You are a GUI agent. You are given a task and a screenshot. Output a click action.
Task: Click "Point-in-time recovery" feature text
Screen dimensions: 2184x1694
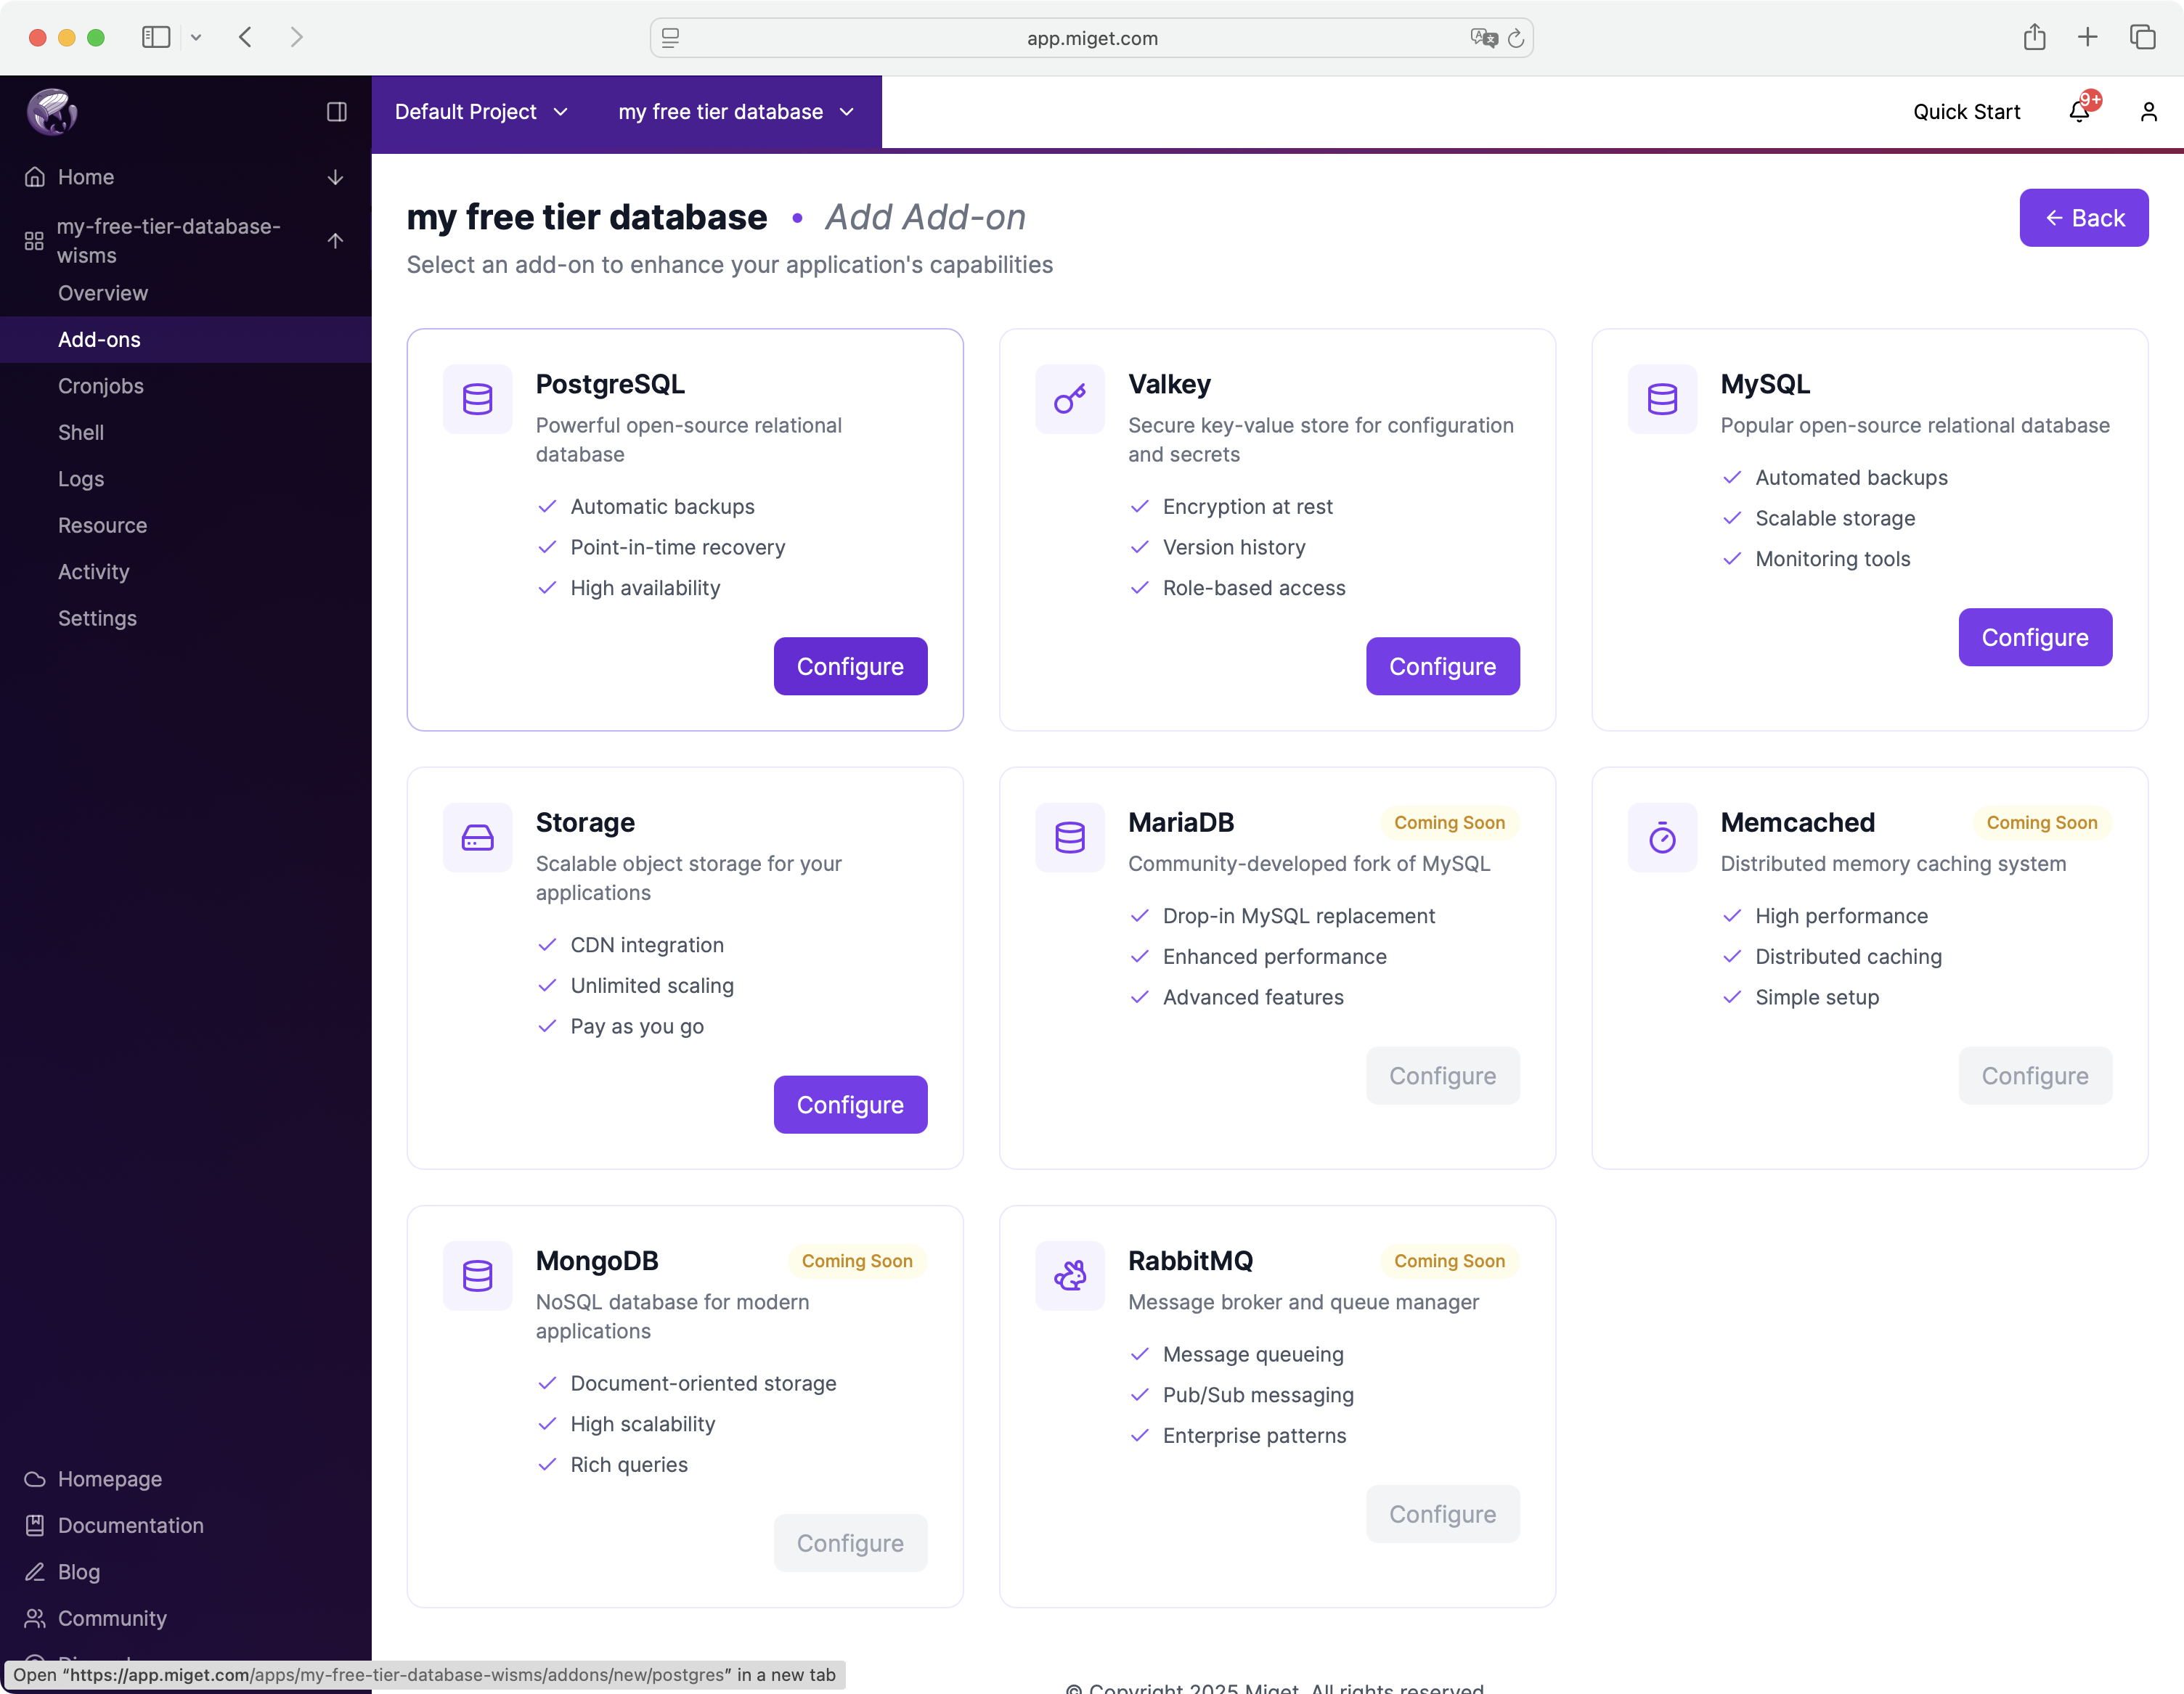678,548
